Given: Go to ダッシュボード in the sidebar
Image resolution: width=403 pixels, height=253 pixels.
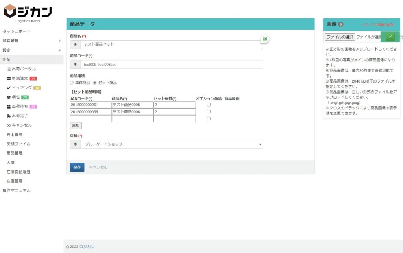Looking at the screenshot, I should click(x=17, y=31).
